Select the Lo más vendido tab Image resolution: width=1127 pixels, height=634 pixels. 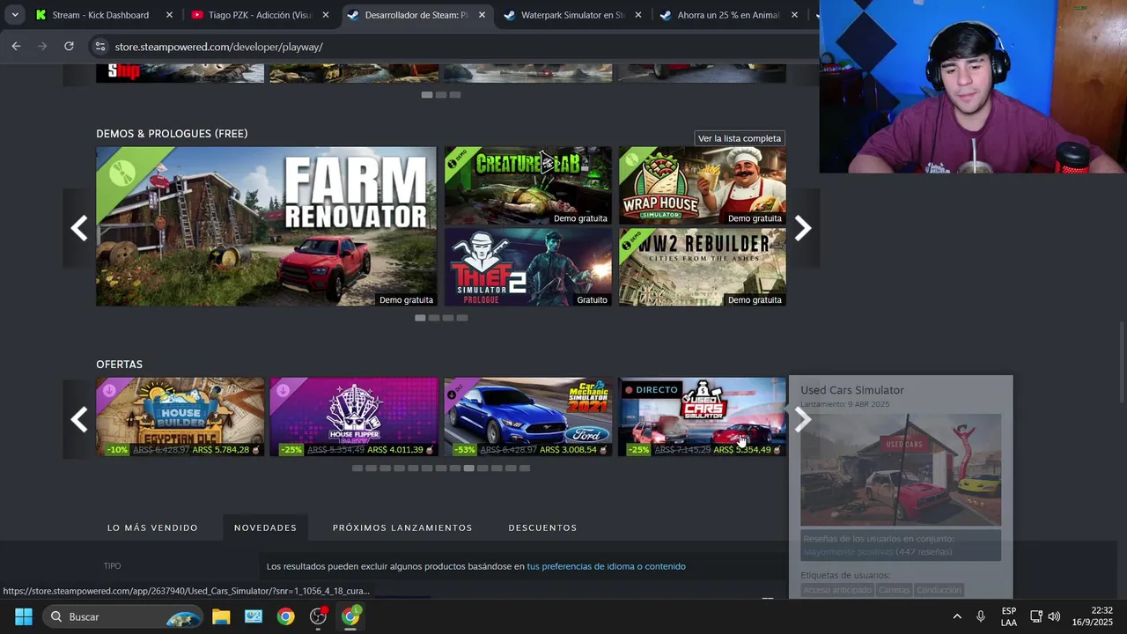(x=152, y=527)
